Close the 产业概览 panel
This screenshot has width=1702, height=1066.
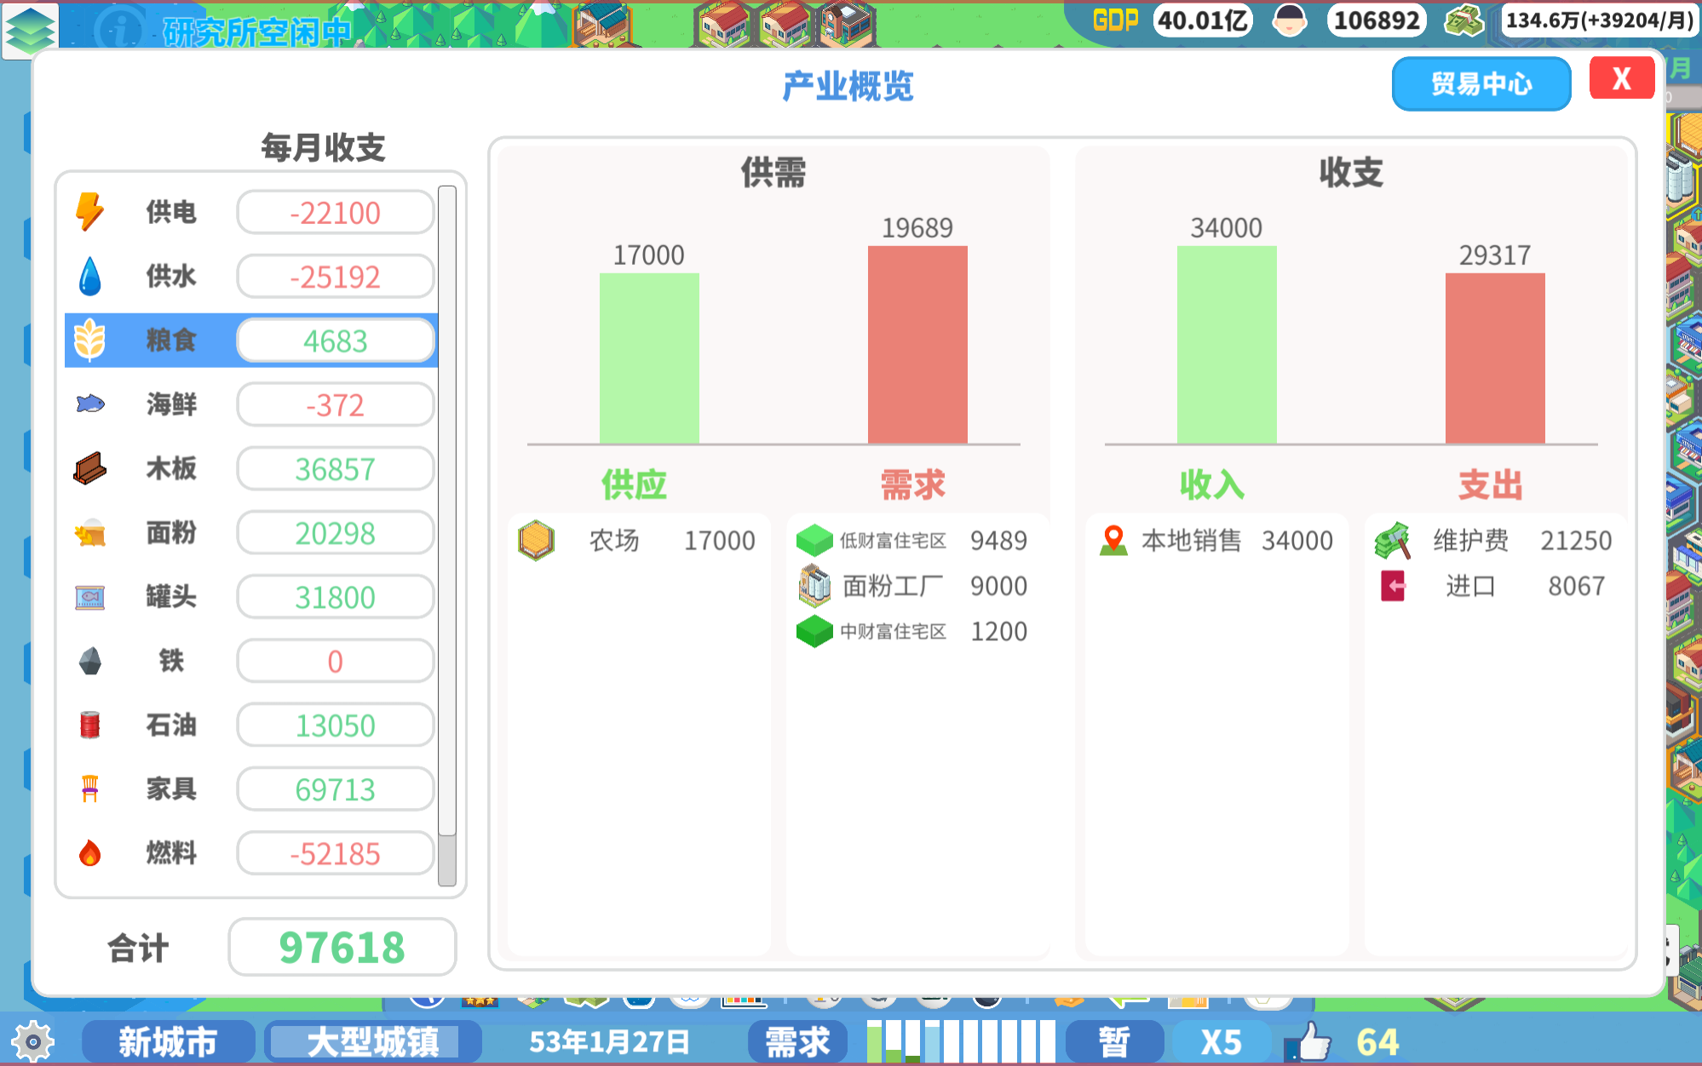1622,79
